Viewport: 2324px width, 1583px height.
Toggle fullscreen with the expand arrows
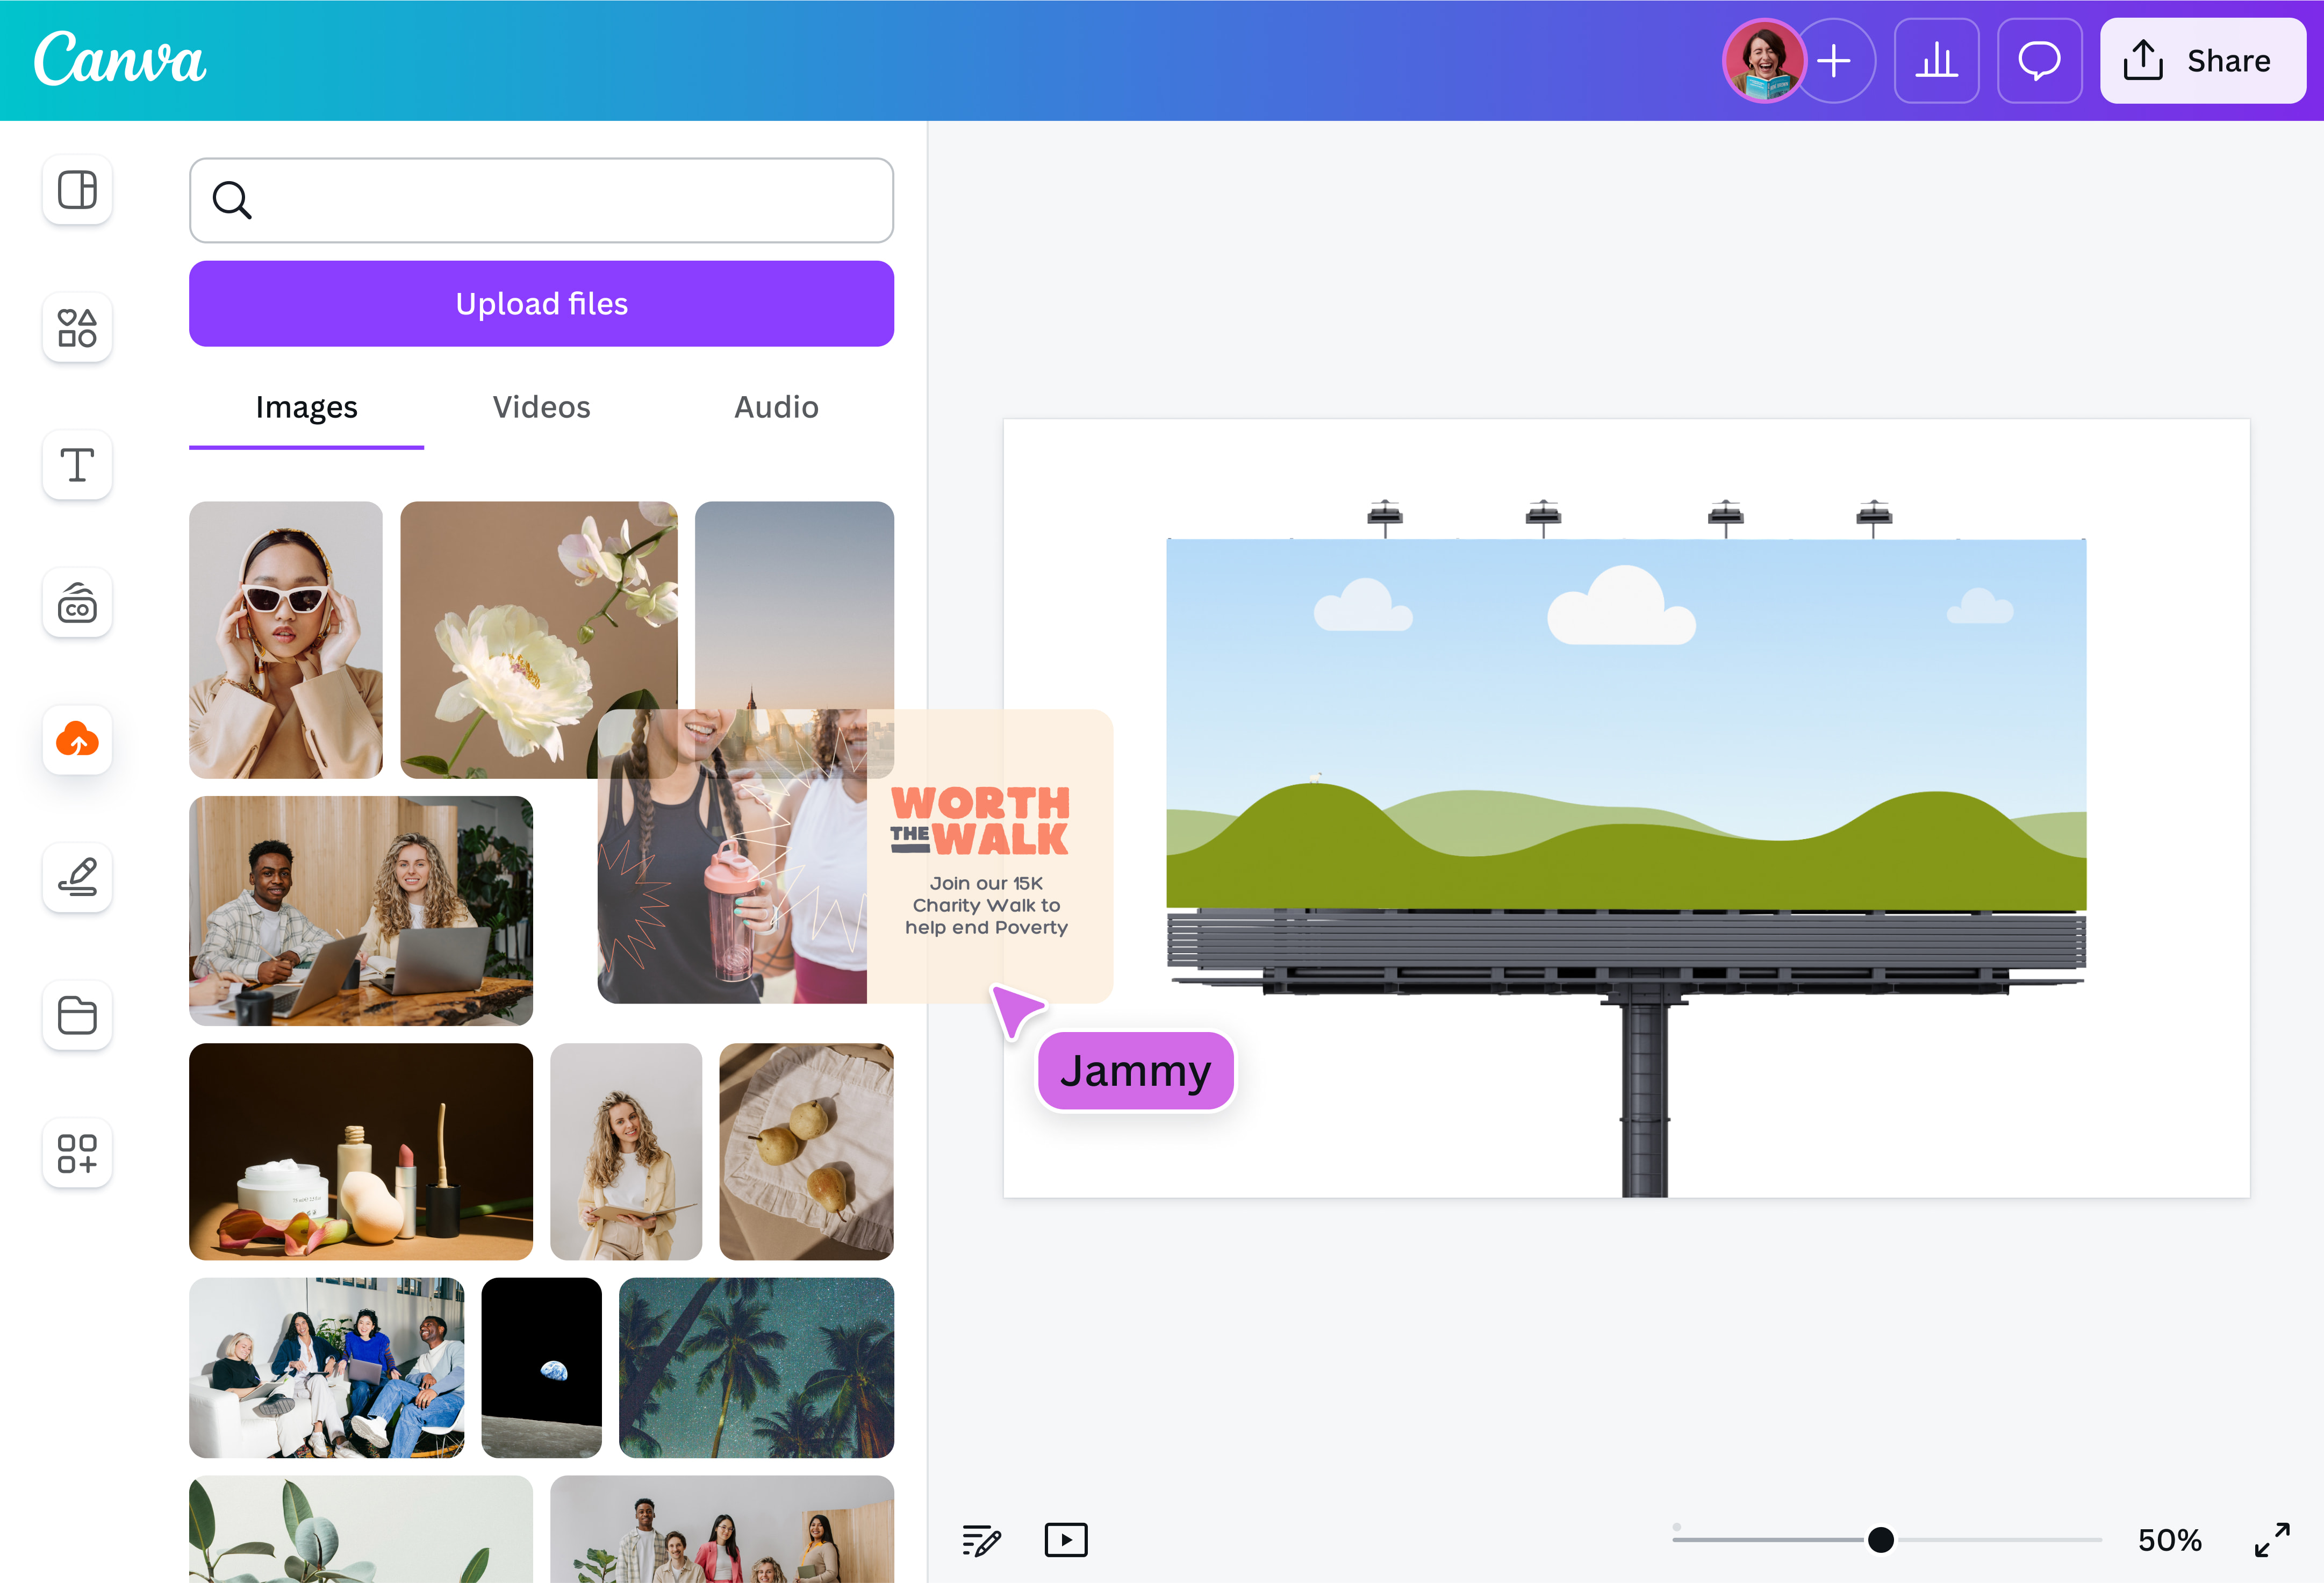pos(2272,1540)
